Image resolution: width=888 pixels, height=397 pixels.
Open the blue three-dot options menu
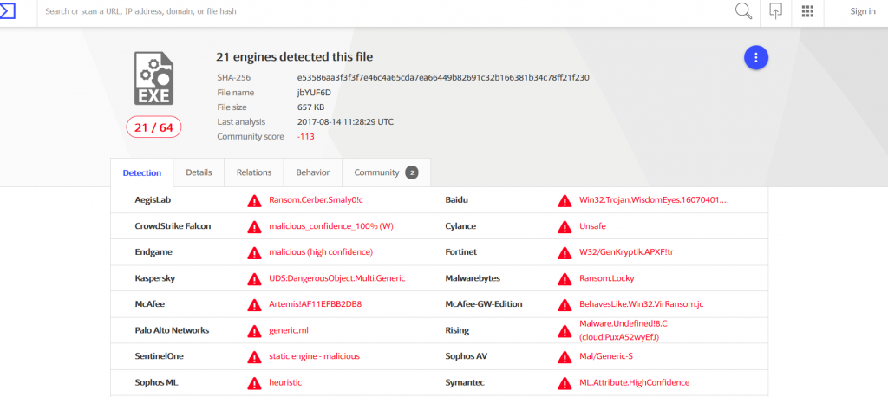pos(756,57)
